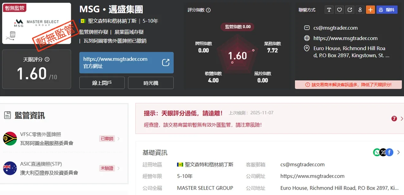Click the heart favorite icon
The width and height of the screenshot is (404, 195).
coord(339,10)
